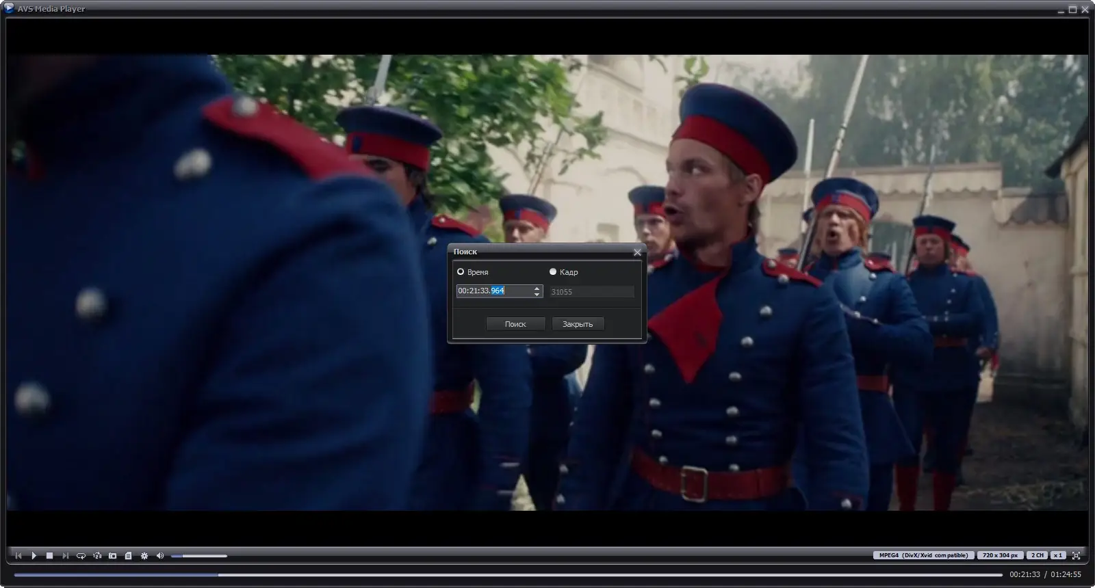Click the 00:21:33 / 01:24:55 time display
1095x588 pixels.
[x=1045, y=575]
